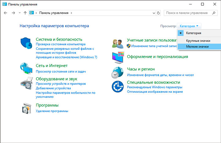
Task: Open Просмотр состояния сети и задач
Action: point(61,71)
